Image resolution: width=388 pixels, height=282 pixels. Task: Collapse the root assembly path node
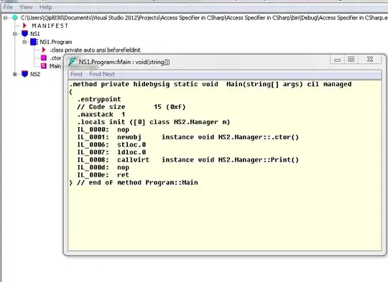(x=5, y=18)
